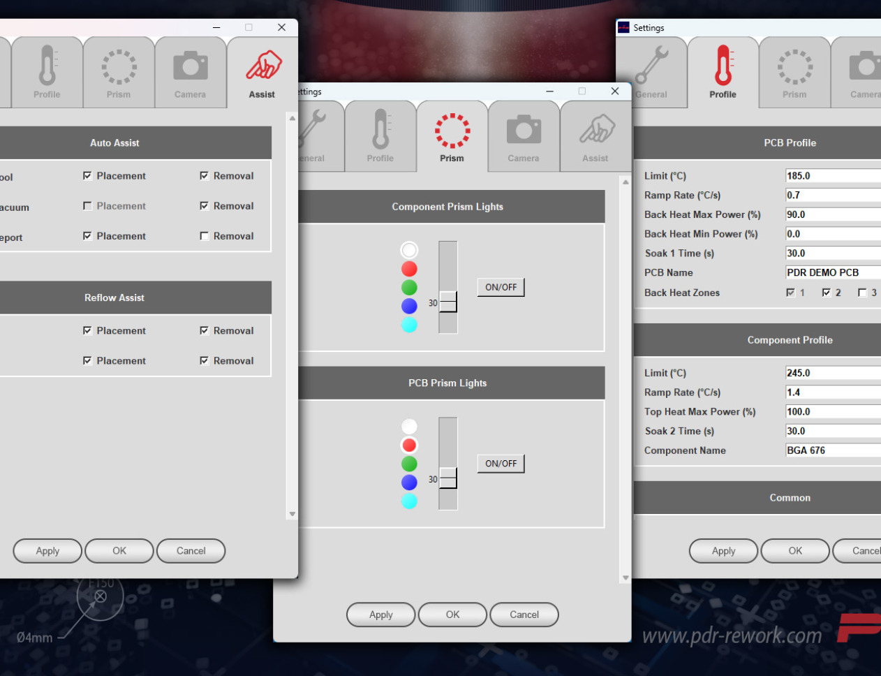Toggle first Reflow Assist Removal checkbox
Image resolution: width=881 pixels, height=676 pixels.
click(x=204, y=330)
